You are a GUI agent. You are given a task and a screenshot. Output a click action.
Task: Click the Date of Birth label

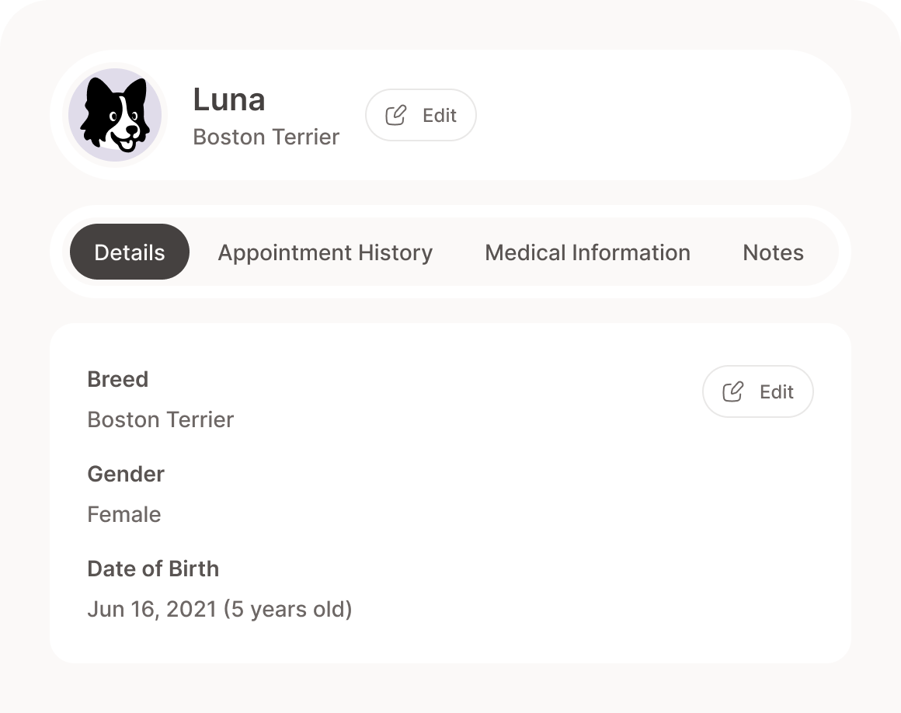(x=153, y=569)
